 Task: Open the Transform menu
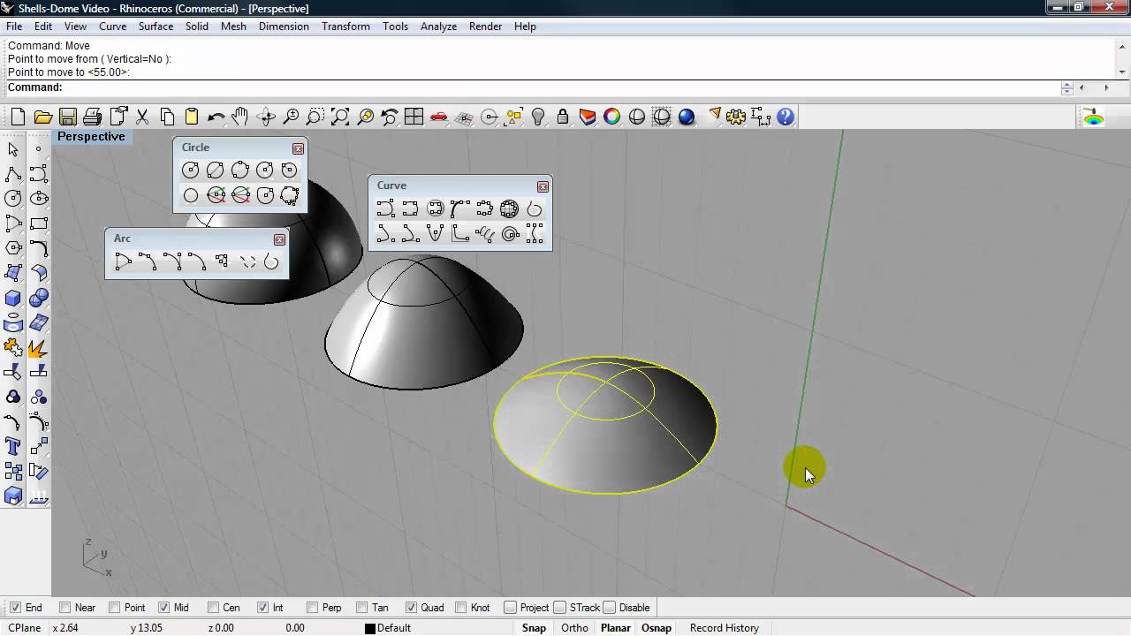pos(345,26)
